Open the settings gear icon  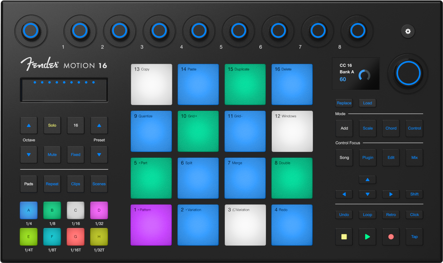[408, 31]
